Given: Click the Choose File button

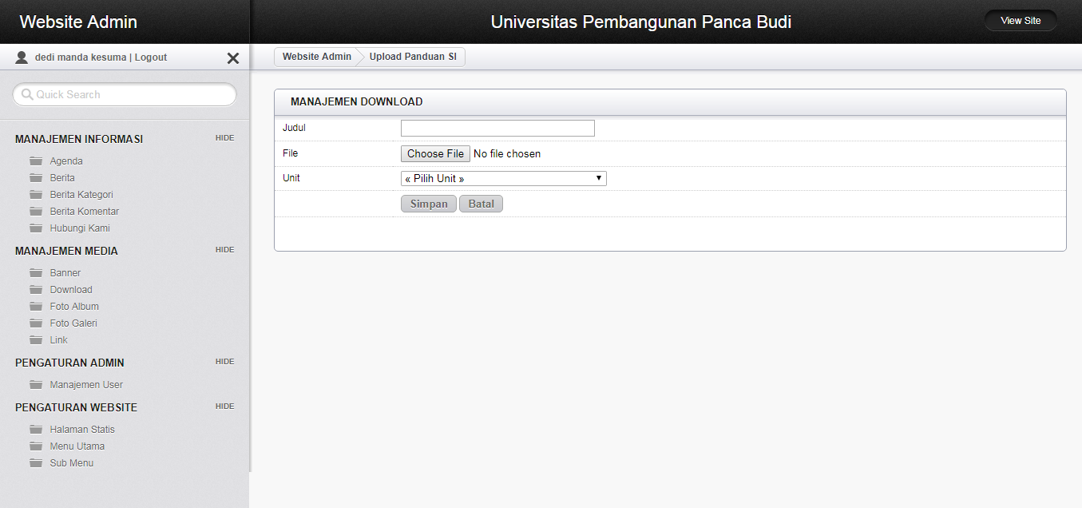Looking at the screenshot, I should [435, 154].
